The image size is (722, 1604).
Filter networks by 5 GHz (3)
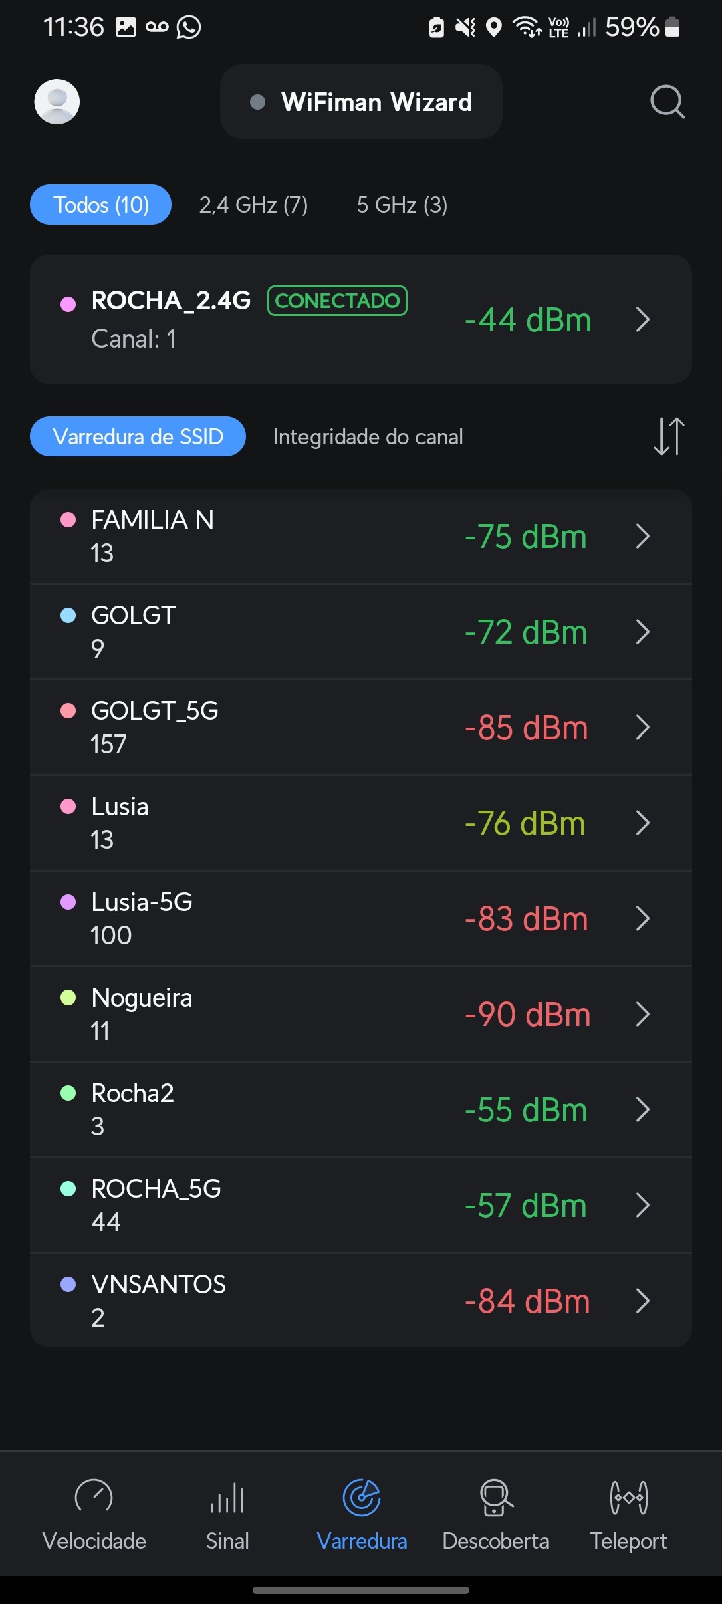tap(402, 205)
